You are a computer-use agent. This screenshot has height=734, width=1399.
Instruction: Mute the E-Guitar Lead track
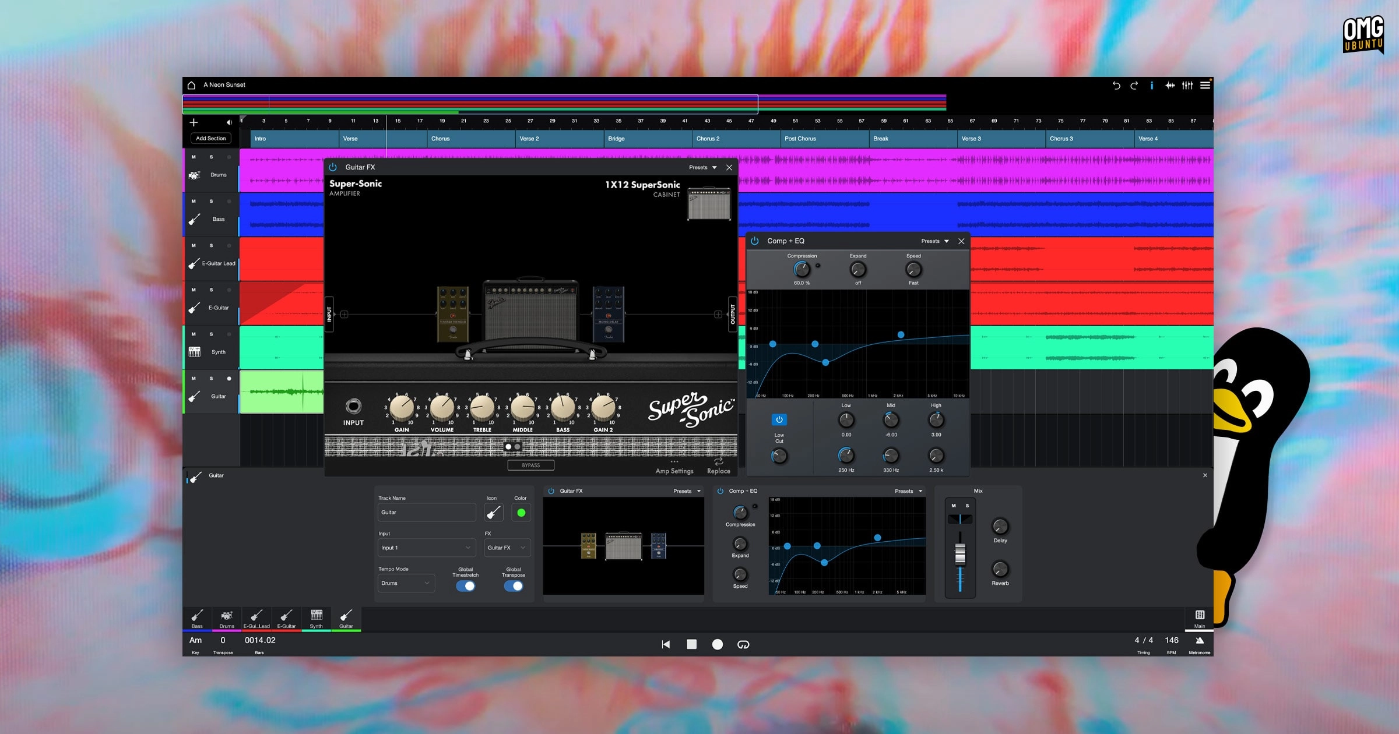194,246
